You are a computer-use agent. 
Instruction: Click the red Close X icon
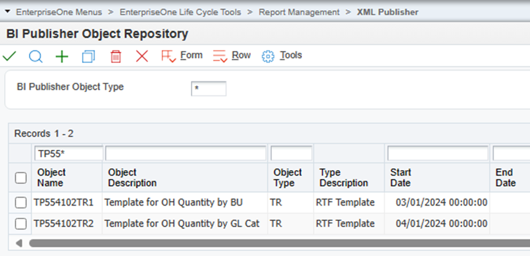coord(142,56)
